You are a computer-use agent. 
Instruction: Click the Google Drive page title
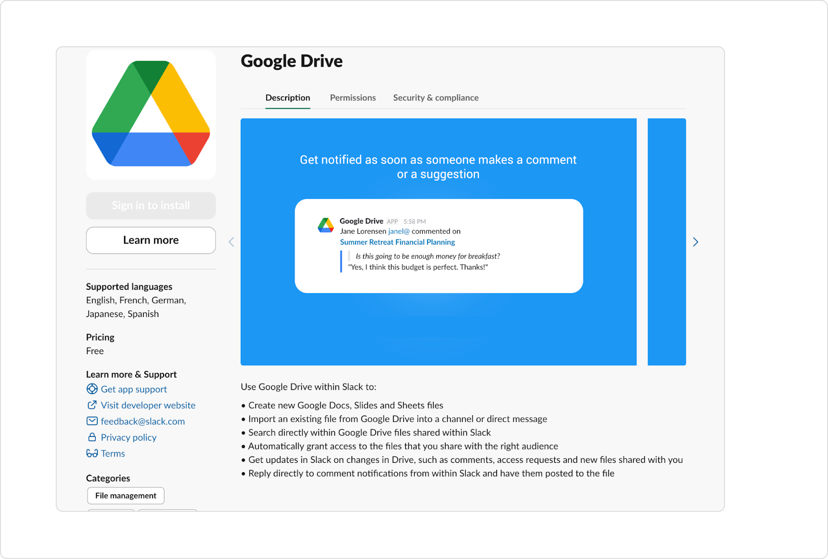(291, 61)
